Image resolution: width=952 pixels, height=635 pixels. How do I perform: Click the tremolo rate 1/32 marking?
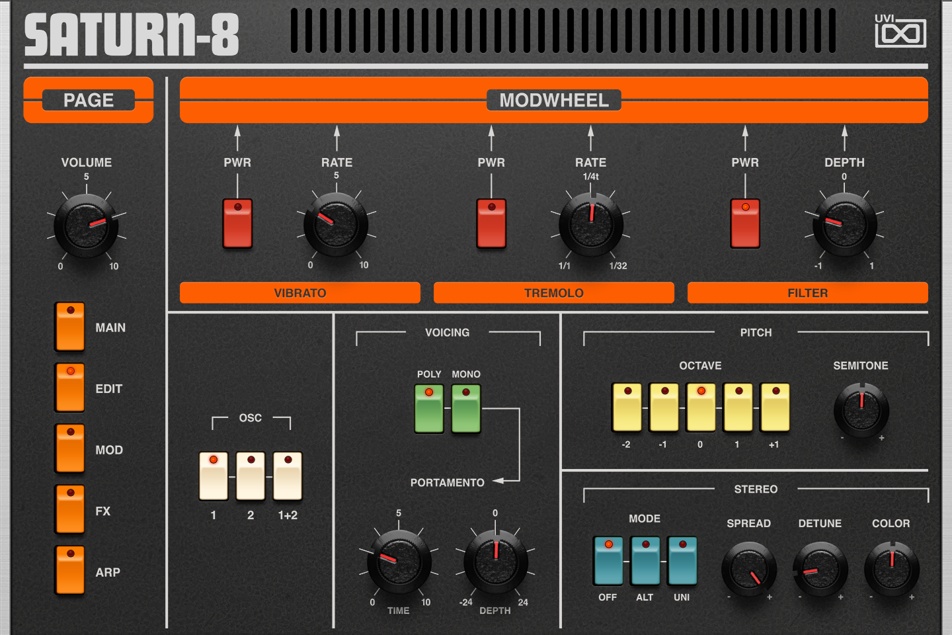618,266
